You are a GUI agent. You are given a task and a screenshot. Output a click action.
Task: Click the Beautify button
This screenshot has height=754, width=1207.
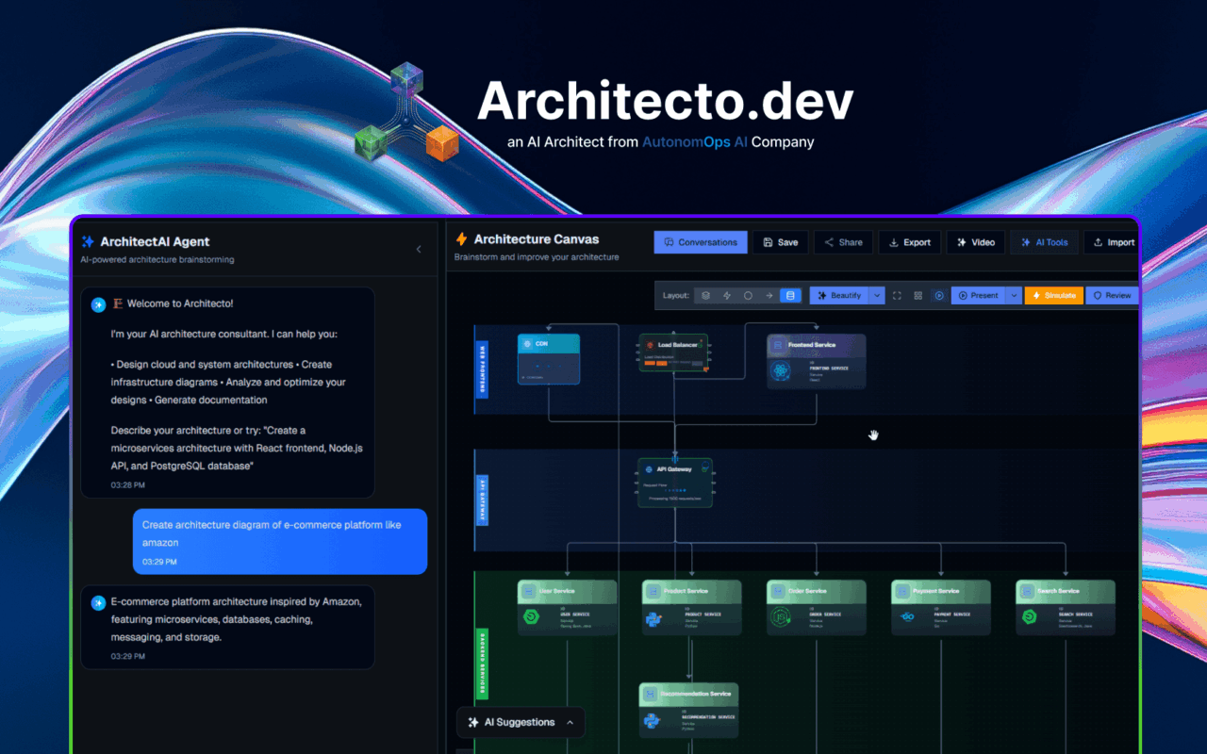pyautogui.click(x=839, y=295)
